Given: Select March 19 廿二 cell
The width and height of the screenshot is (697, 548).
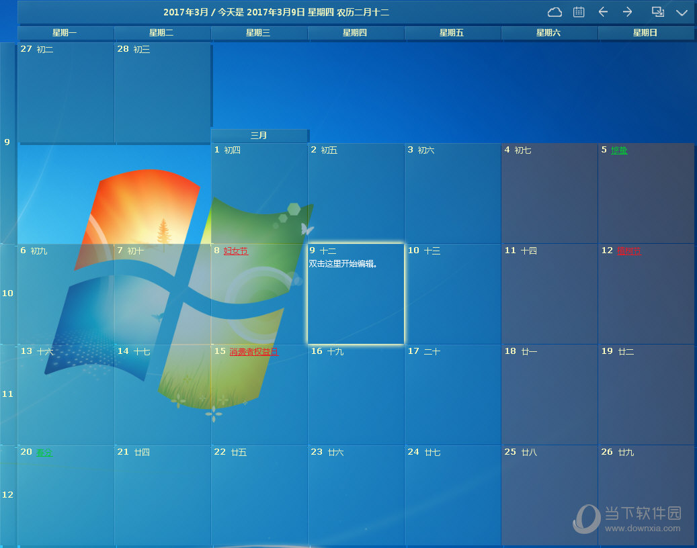Looking at the screenshot, I should coord(646,395).
